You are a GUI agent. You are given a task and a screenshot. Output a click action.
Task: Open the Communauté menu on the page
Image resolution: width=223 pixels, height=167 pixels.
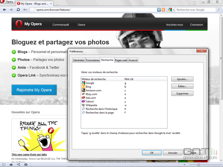61,25
